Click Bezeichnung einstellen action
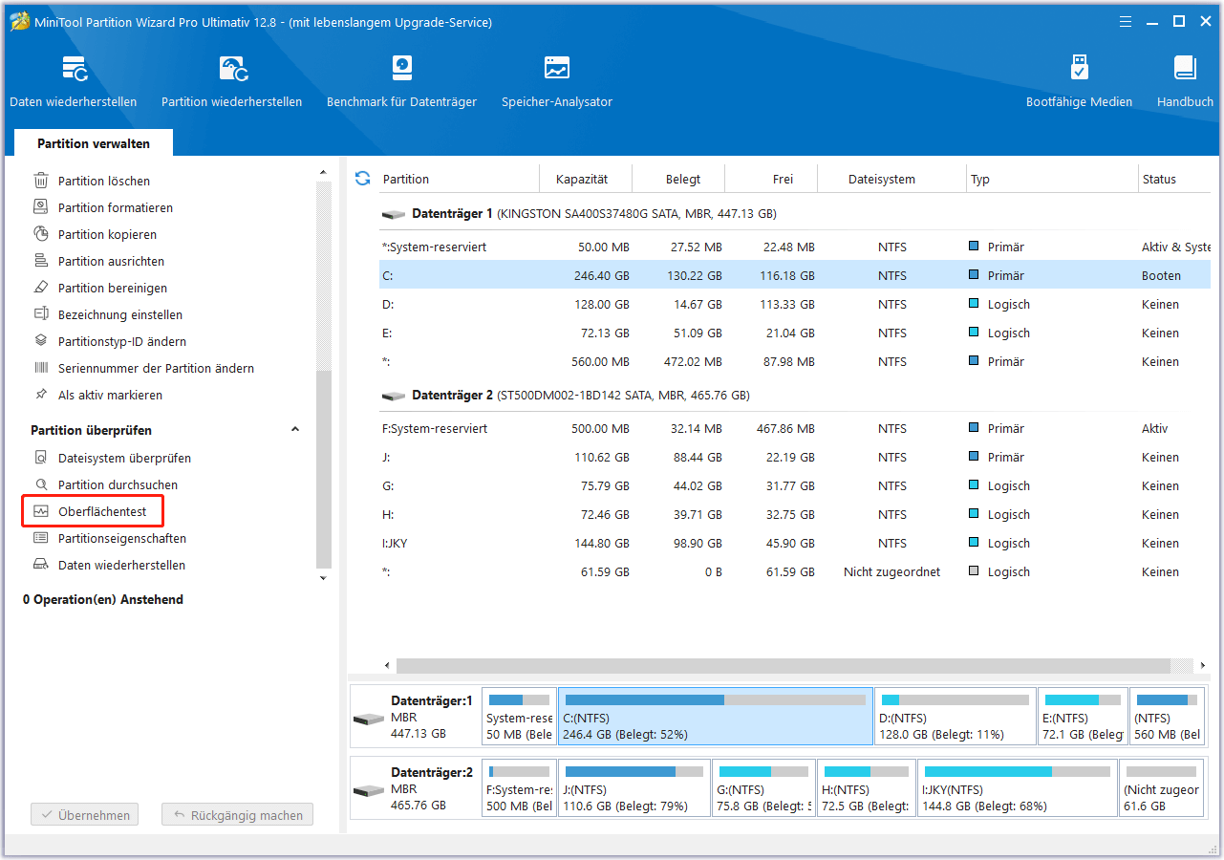 click(x=119, y=314)
